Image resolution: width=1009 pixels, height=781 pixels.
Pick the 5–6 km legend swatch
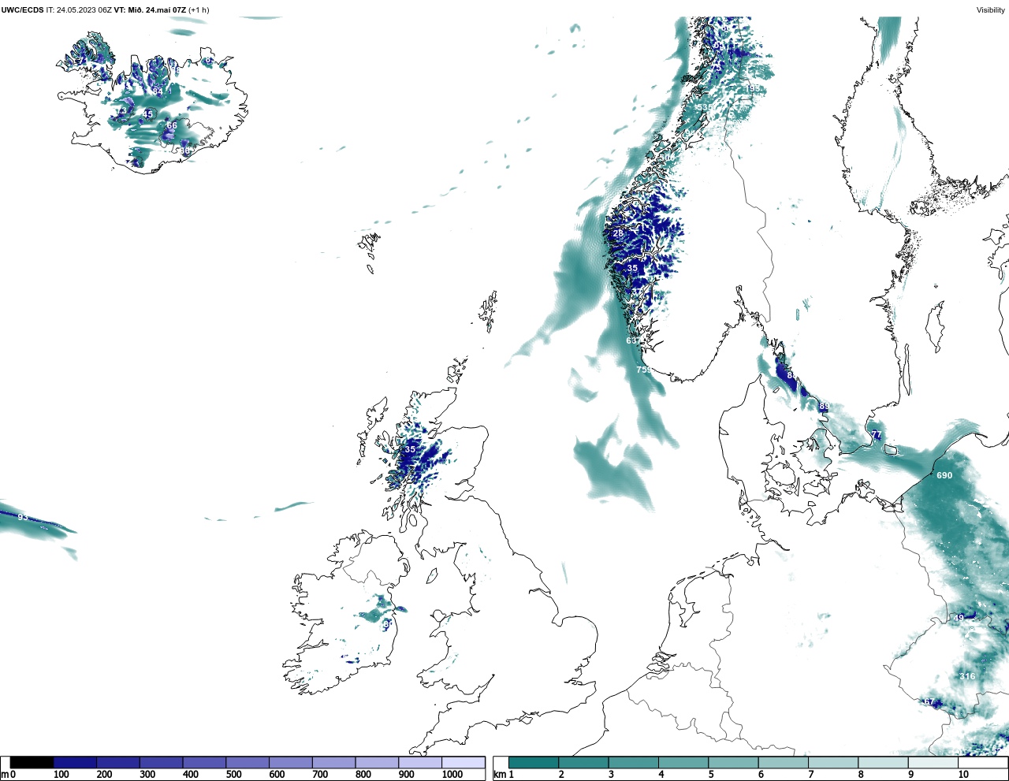[x=733, y=762]
